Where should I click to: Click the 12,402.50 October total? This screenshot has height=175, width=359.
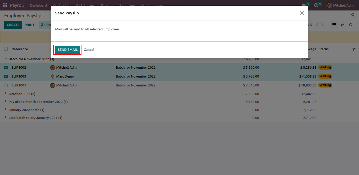(x=309, y=94)
